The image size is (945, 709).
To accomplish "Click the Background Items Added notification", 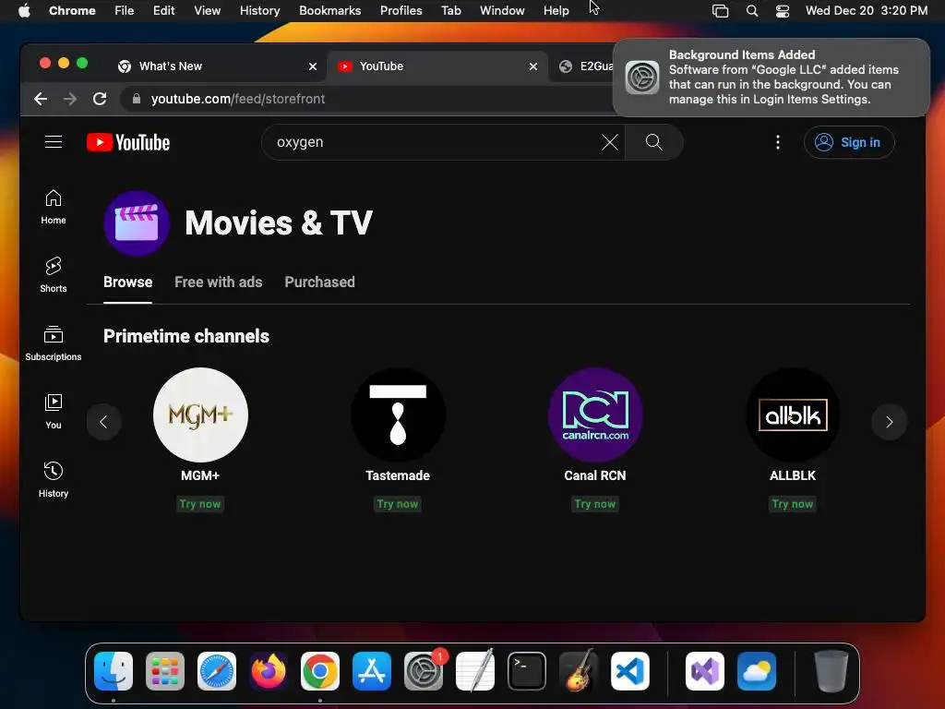I will (x=772, y=78).
